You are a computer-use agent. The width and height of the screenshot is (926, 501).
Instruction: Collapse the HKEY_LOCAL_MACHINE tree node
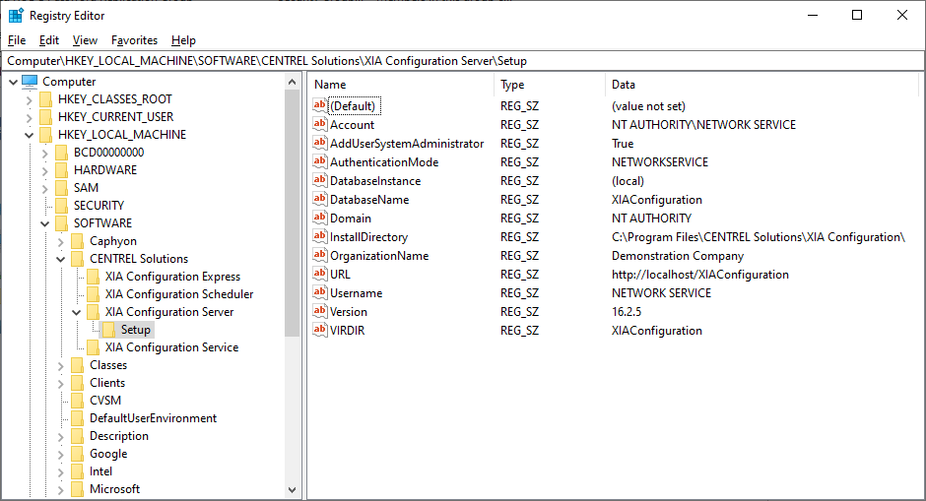point(29,135)
